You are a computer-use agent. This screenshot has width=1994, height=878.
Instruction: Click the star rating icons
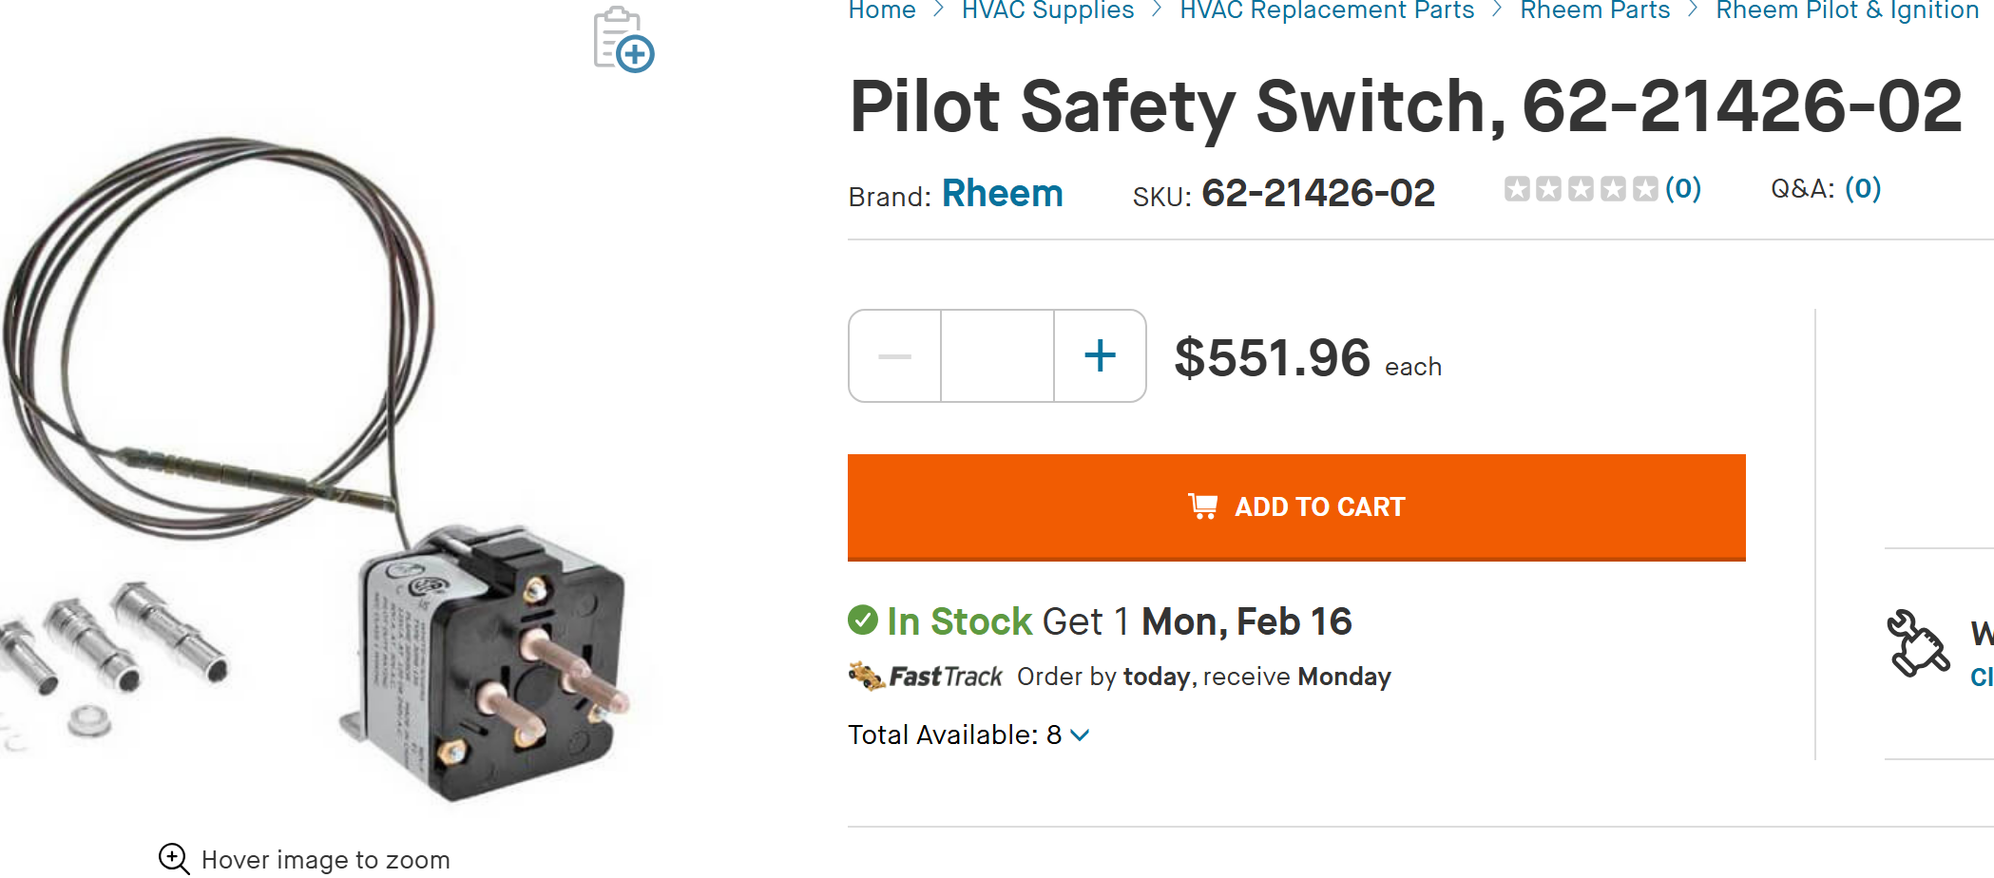click(x=1581, y=189)
